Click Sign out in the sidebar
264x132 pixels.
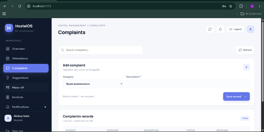[14, 131]
